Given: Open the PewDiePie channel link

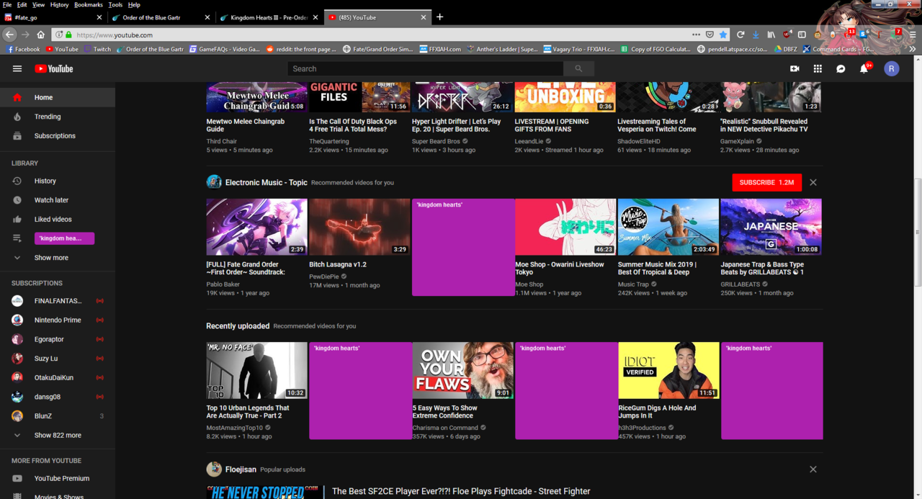Looking at the screenshot, I should point(324,277).
